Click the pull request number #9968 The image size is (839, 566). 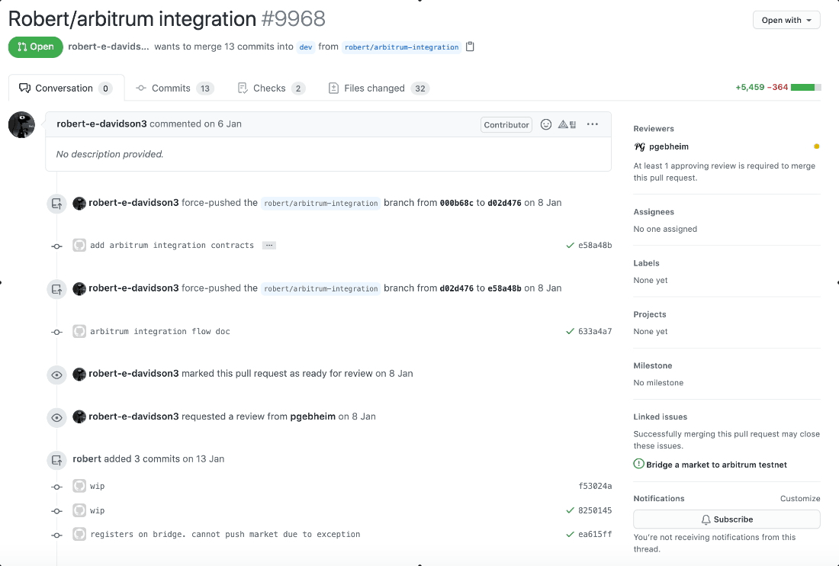point(293,19)
